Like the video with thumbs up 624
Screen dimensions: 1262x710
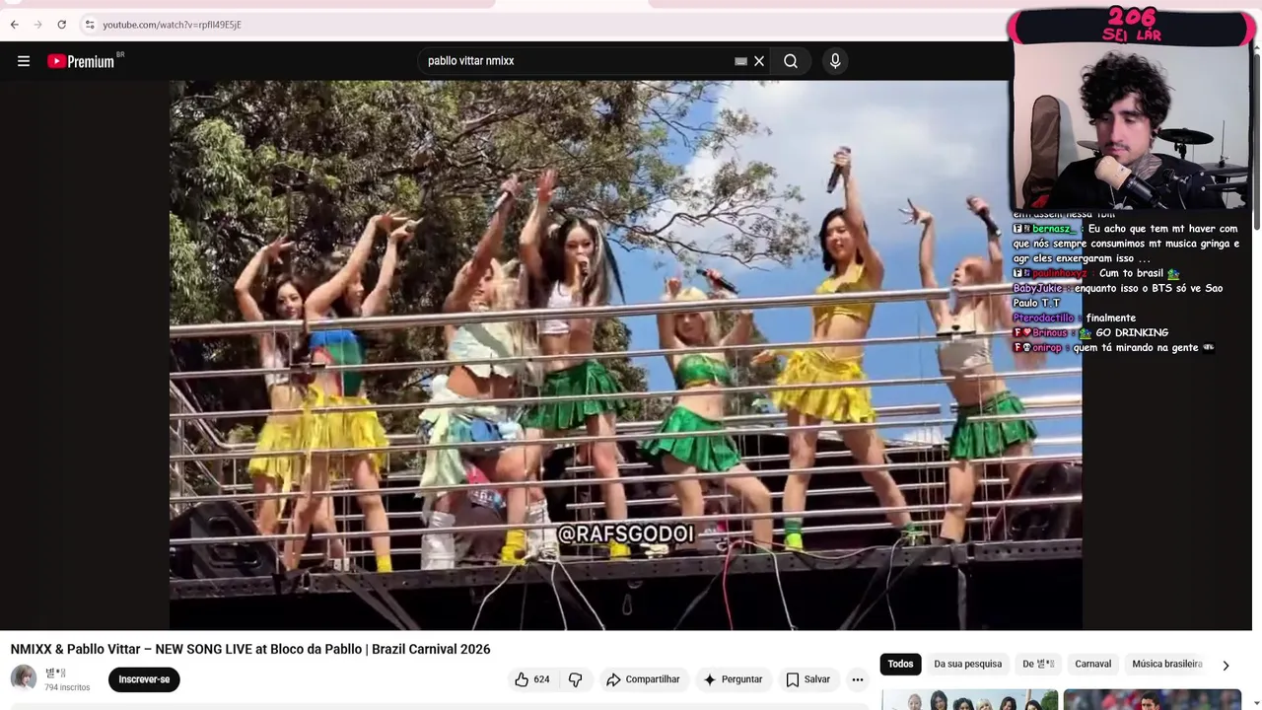532,679
